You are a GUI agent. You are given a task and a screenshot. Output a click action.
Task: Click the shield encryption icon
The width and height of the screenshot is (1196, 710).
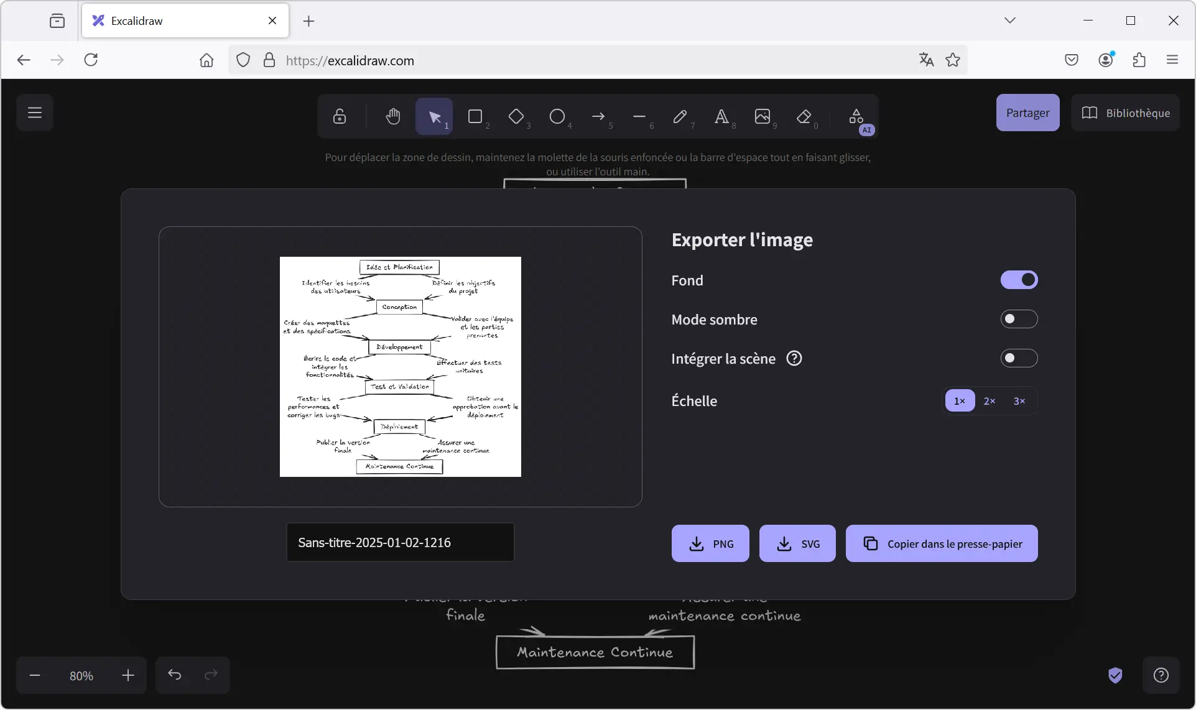(1115, 675)
